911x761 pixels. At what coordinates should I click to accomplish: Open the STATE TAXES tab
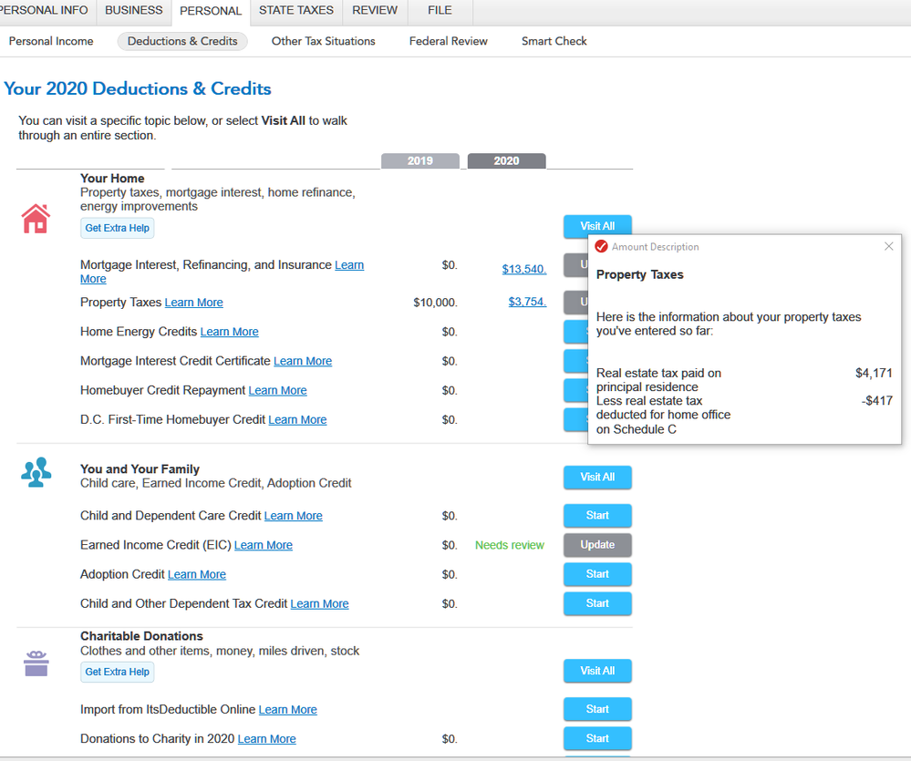pos(295,11)
